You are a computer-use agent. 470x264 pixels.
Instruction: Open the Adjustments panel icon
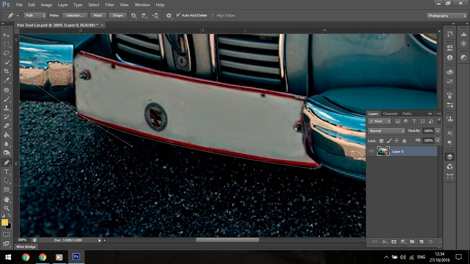tap(463, 57)
